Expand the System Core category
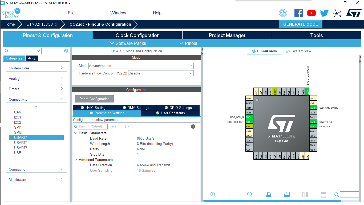 tap(36, 68)
